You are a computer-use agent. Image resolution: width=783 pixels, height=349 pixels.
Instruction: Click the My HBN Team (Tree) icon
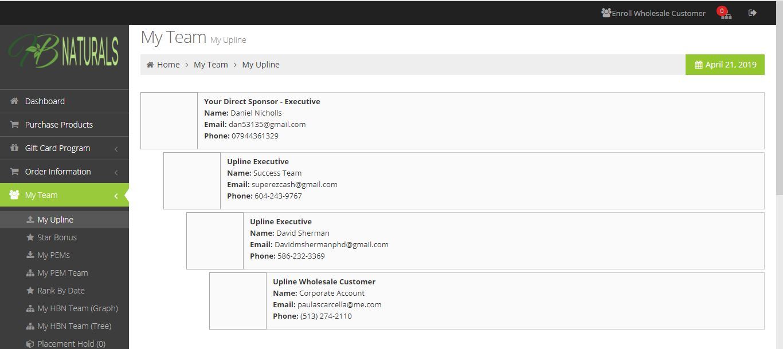30,326
